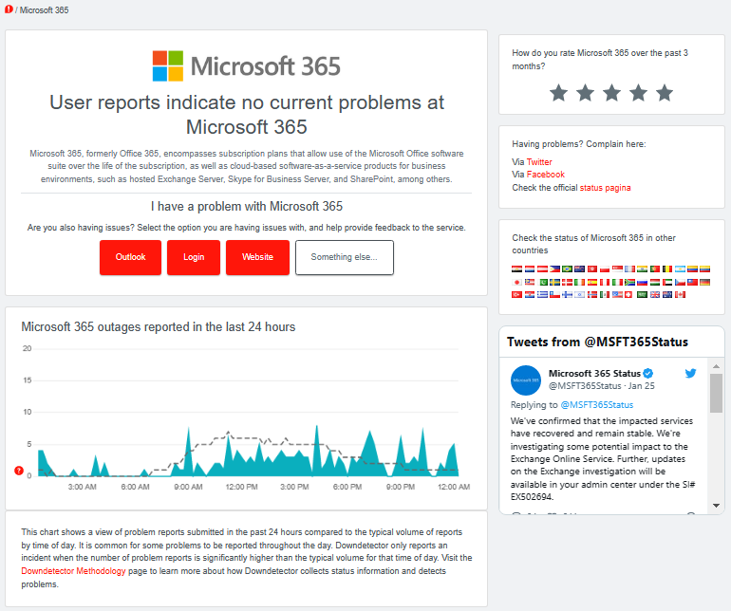Screen dimensions: 731x611
Task: Give Microsoft 365 three stars
Action: [611, 93]
